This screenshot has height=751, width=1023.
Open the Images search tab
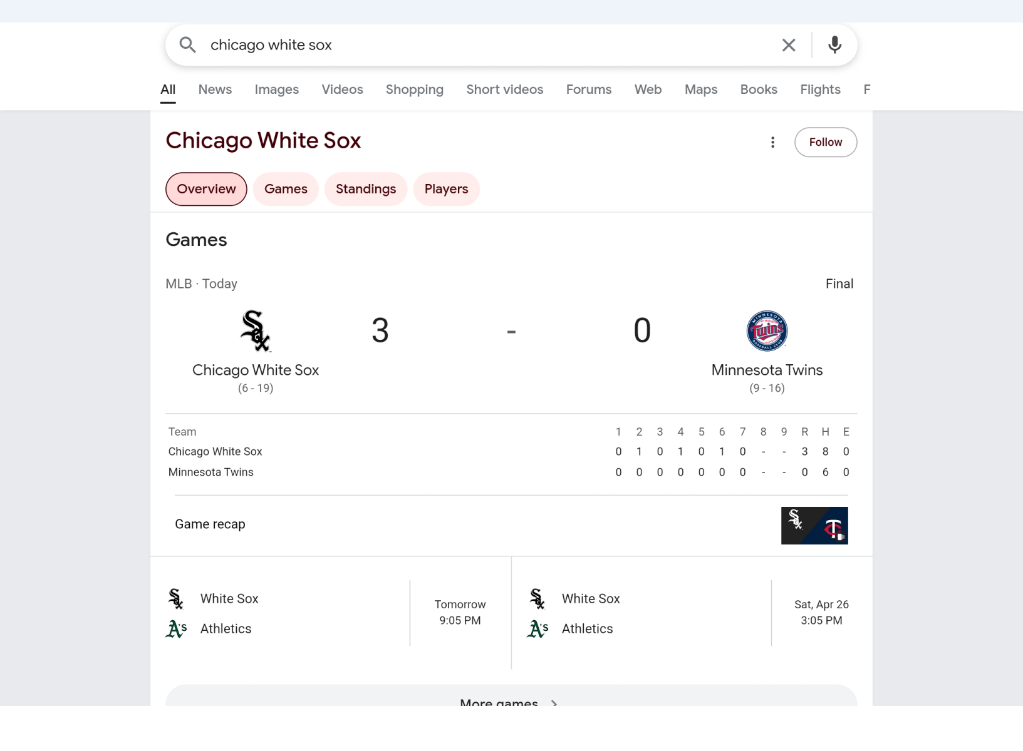(x=276, y=89)
